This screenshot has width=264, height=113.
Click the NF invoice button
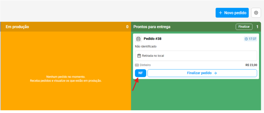(x=141, y=73)
